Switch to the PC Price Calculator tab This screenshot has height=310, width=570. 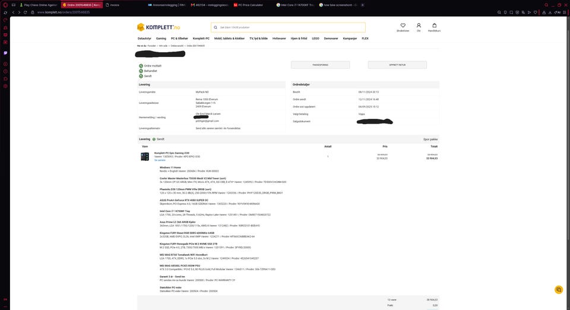[x=251, y=5]
